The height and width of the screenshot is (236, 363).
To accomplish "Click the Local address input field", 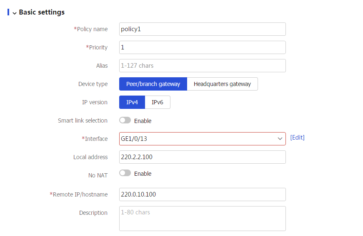I will 202,157.
